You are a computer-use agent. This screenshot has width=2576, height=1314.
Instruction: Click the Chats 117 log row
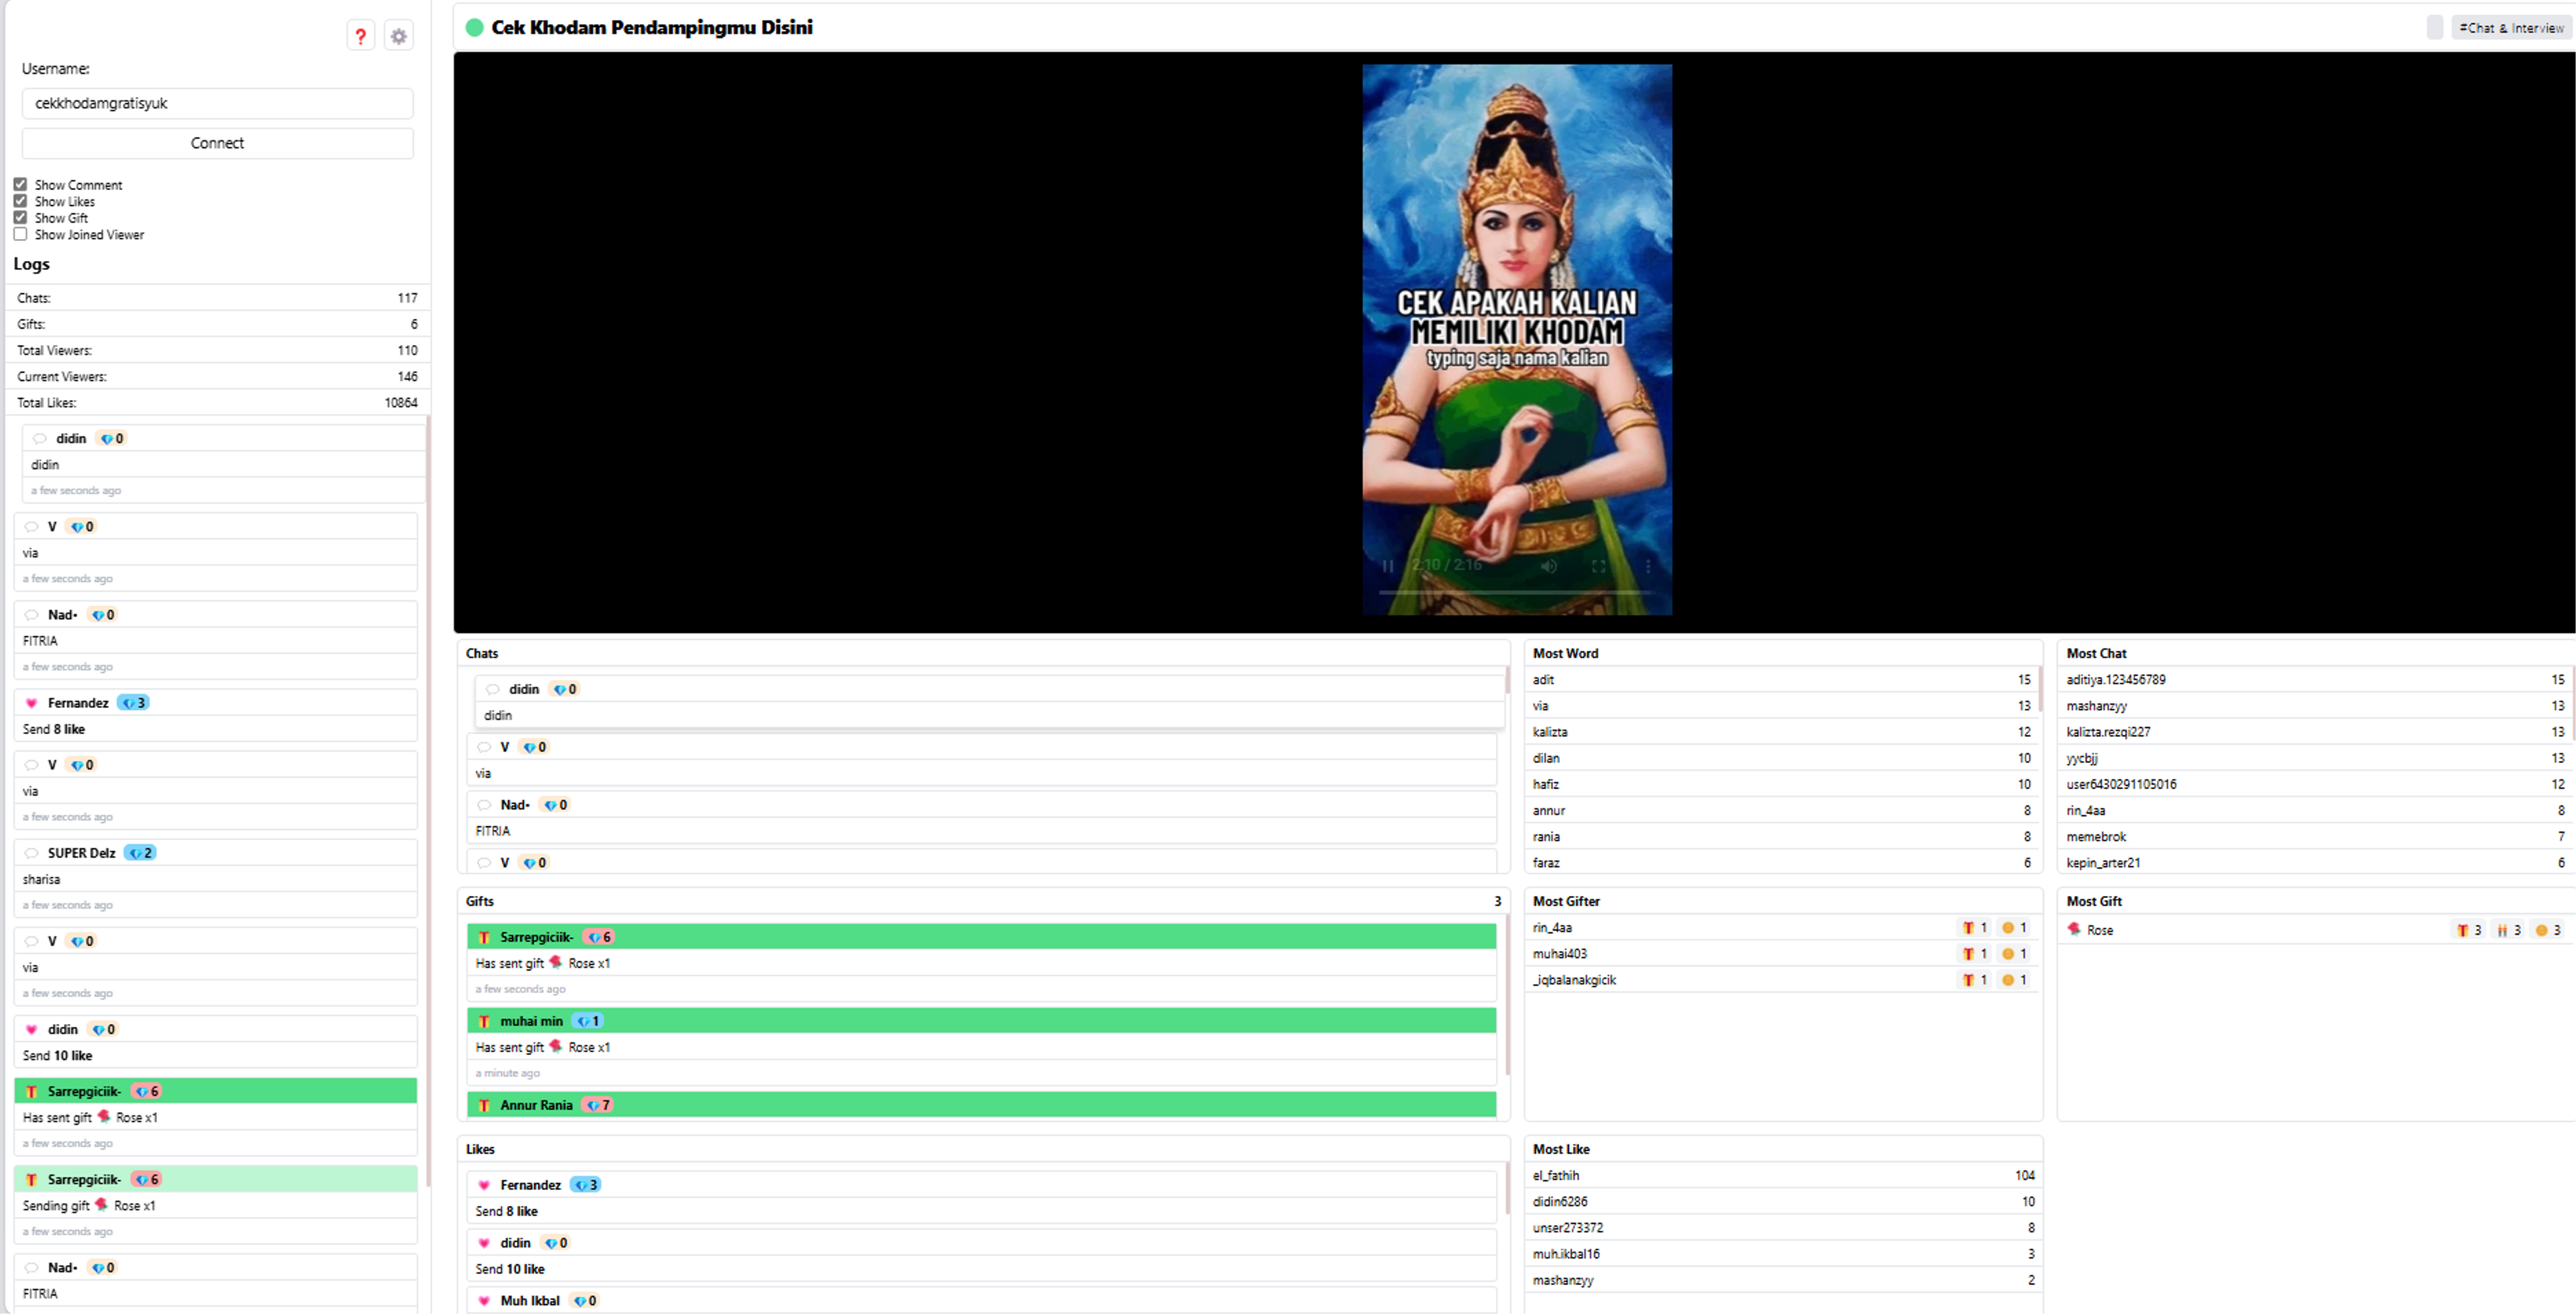(217, 297)
